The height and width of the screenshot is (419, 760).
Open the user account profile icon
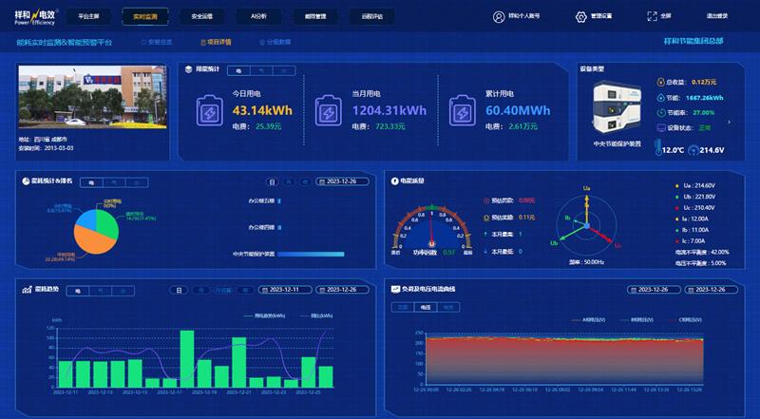[x=499, y=17]
